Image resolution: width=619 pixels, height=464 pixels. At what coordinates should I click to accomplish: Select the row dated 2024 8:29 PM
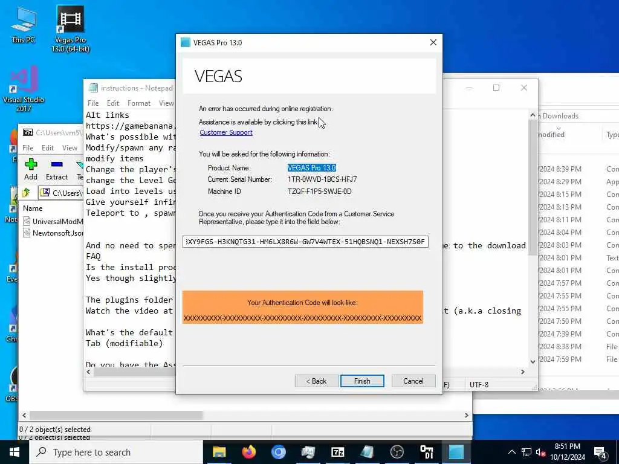tap(578, 181)
